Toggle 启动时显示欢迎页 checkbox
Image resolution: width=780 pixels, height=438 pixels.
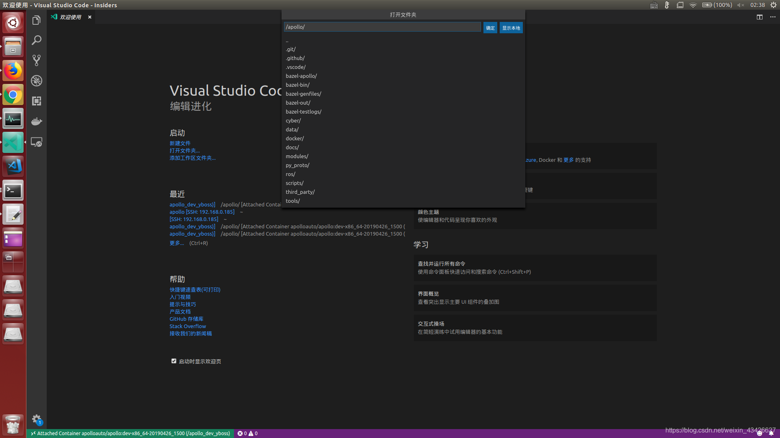tap(174, 361)
